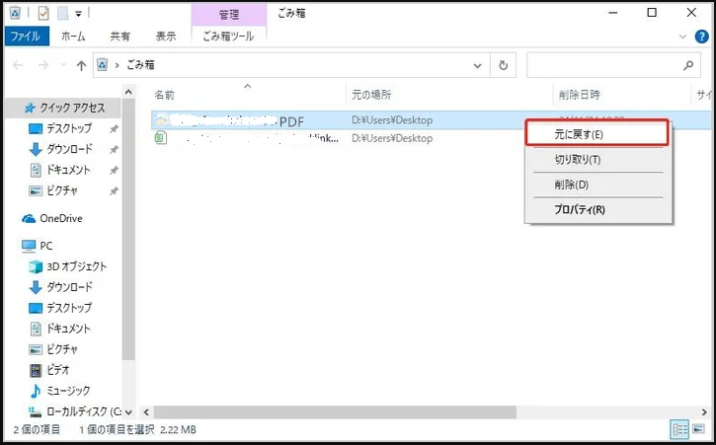Select the PDF file row
Image resolution: width=716 pixels, height=445 pixels.
pyautogui.click(x=338, y=120)
